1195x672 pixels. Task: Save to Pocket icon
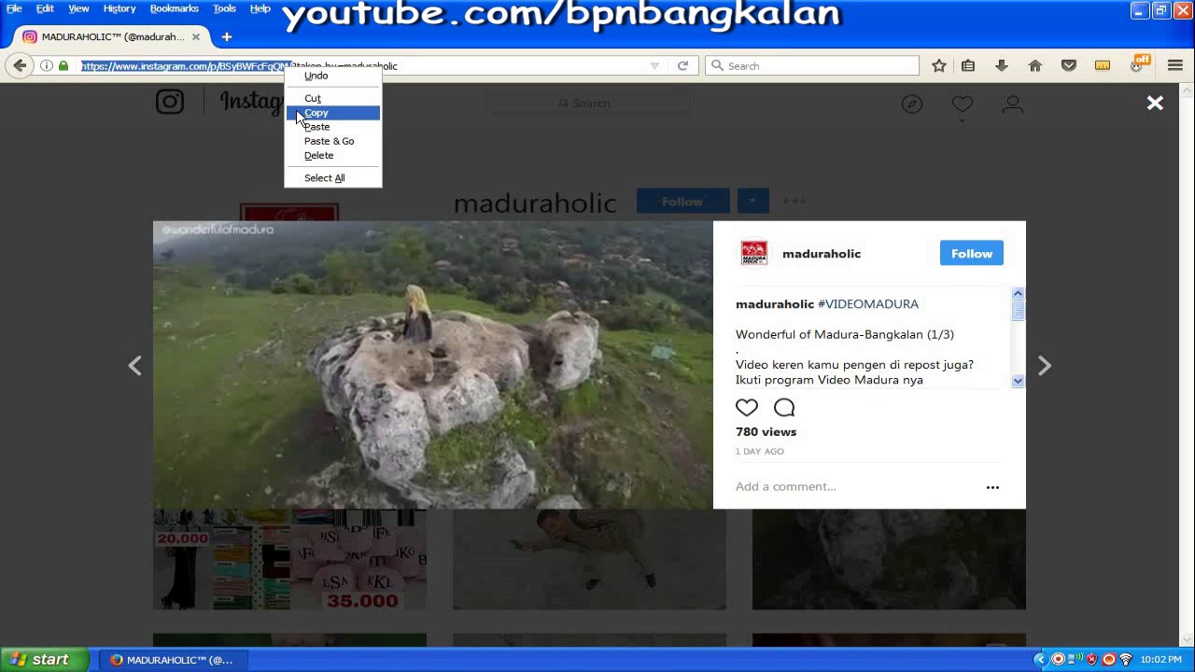[1069, 65]
